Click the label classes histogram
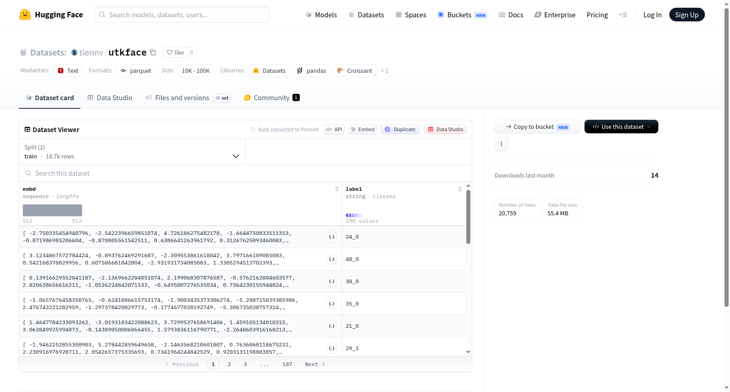 tap(354, 215)
